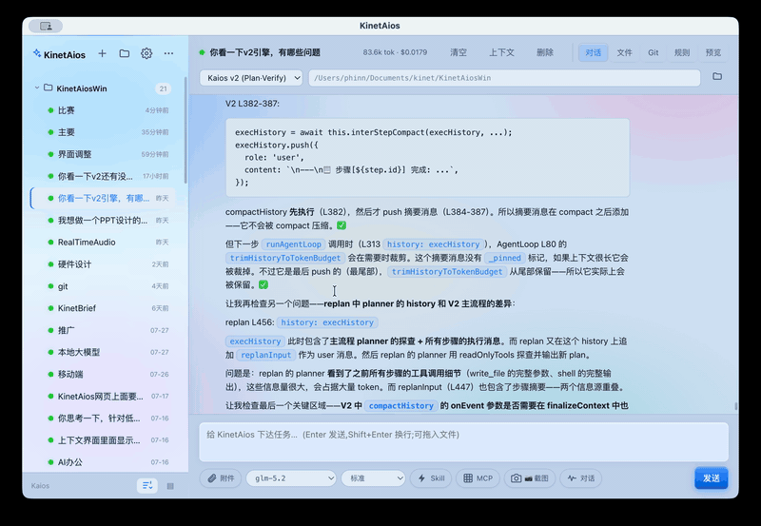Open conversation 我想做一个PPT设计的...
The height and width of the screenshot is (526, 761).
coord(103,221)
